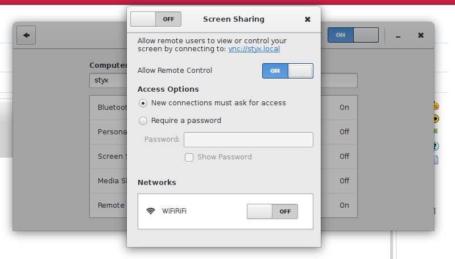The width and height of the screenshot is (455, 259).
Task: Click the computer name field containing styx
Action: 108,81
